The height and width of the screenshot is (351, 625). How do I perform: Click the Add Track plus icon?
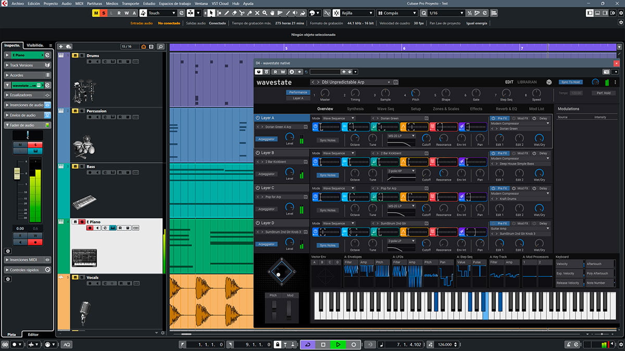click(61, 47)
